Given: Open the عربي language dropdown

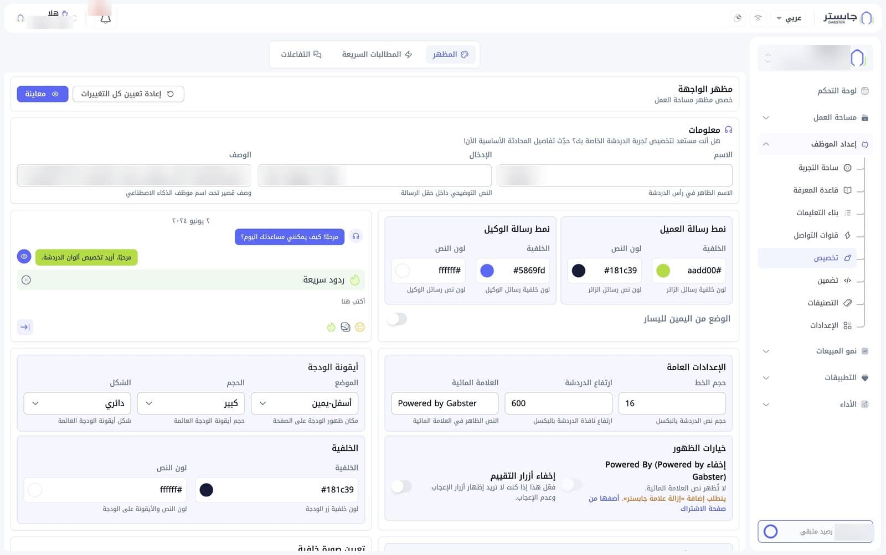Looking at the screenshot, I should 789,18.
